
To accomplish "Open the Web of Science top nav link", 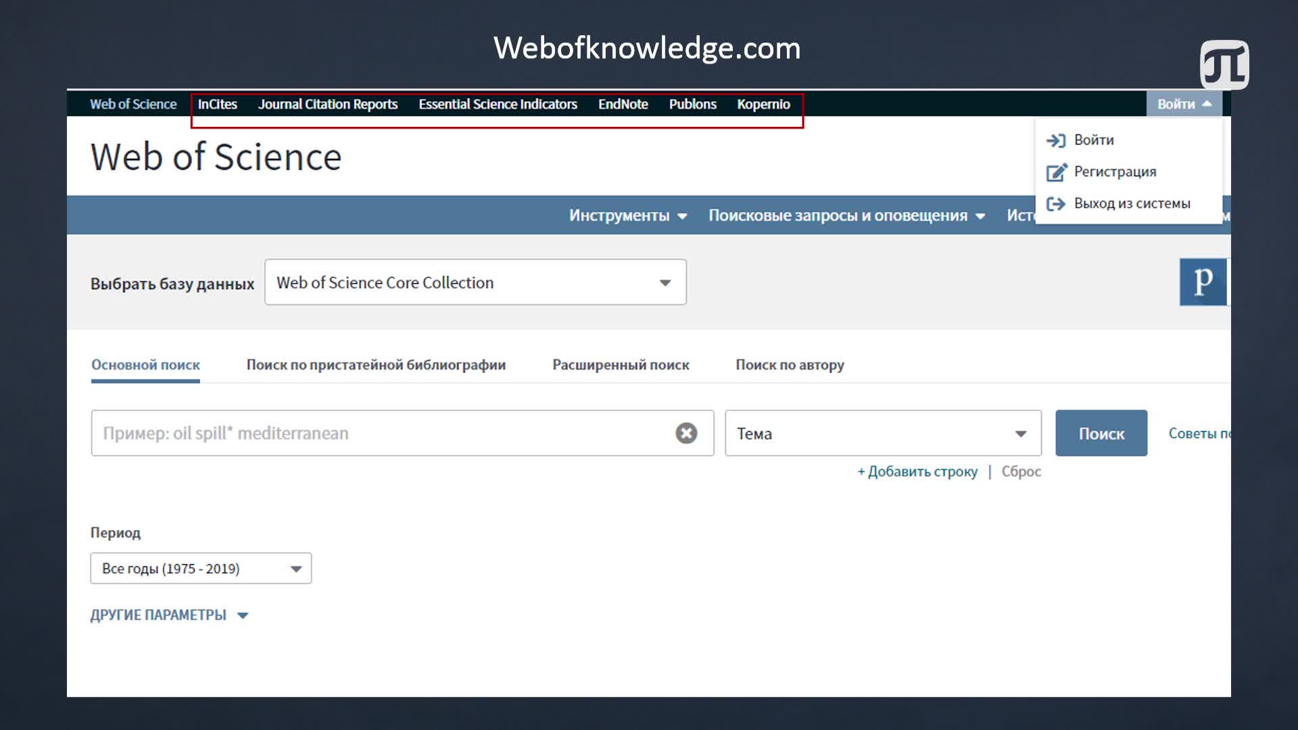I will [x=133, y=104].
